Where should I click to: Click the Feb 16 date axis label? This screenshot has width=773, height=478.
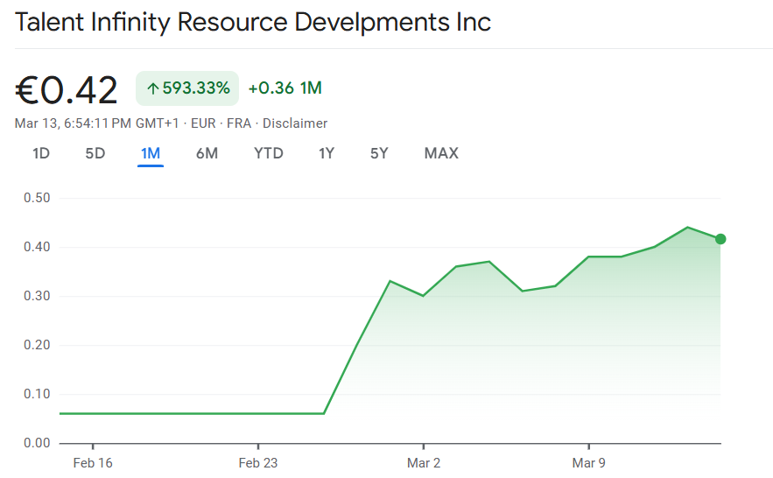(x=93, y=462)
